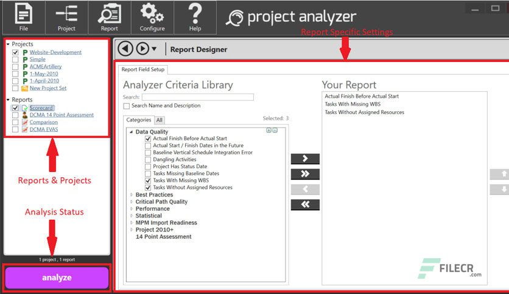509x294 pixels.
Task: Click the criteria Search input field
Action: point(198,97)
